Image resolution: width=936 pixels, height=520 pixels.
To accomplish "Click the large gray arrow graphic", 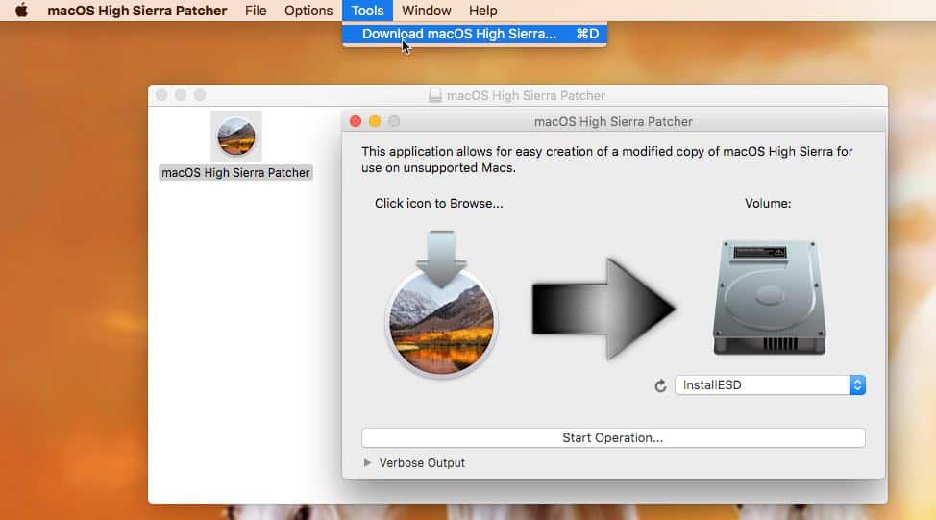I will [x=603, y=309].
